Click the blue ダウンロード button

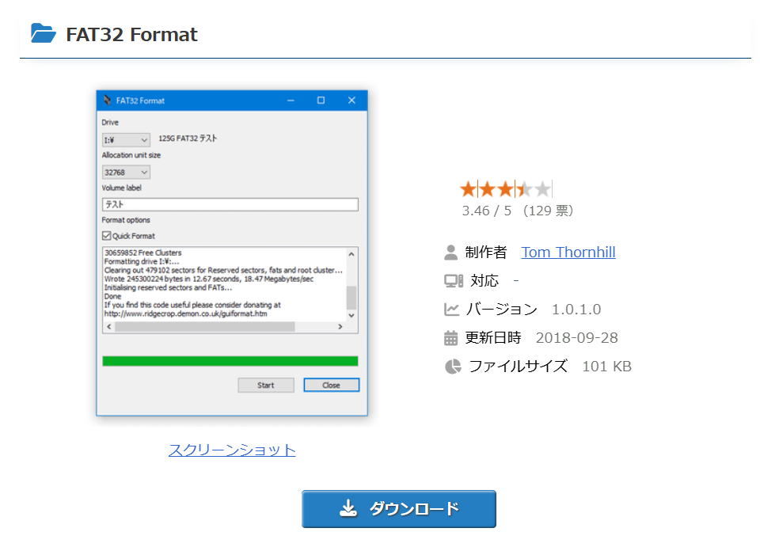(398, 509)
